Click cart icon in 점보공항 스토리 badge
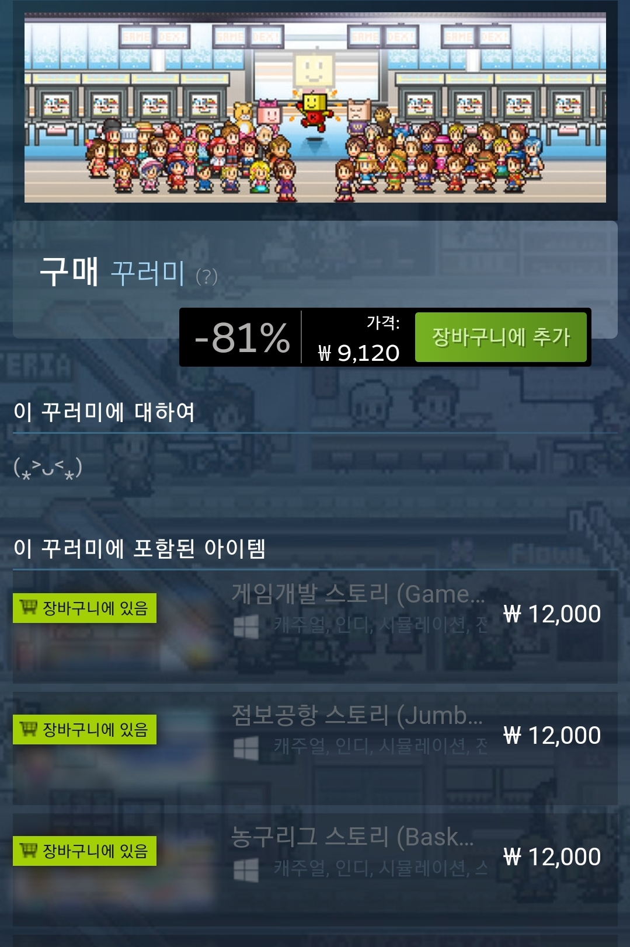Viewport: 630px width, 947px height. pyautogui.click(x=28, y=729)
